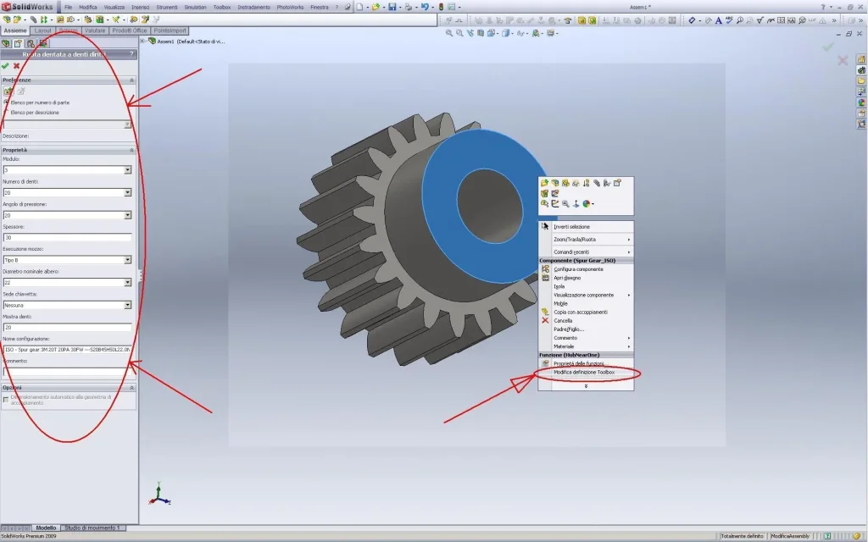Click the add-to-favorites icon under Preferenze

8,91
